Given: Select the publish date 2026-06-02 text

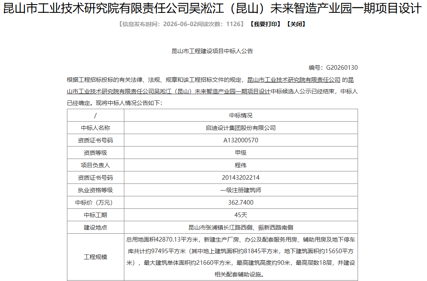Looking at the screenshot, I should [180, 24].
